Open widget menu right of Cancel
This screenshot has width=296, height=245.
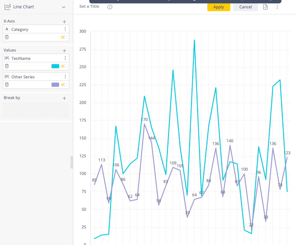pyautogui.click(x=277, y=7)
